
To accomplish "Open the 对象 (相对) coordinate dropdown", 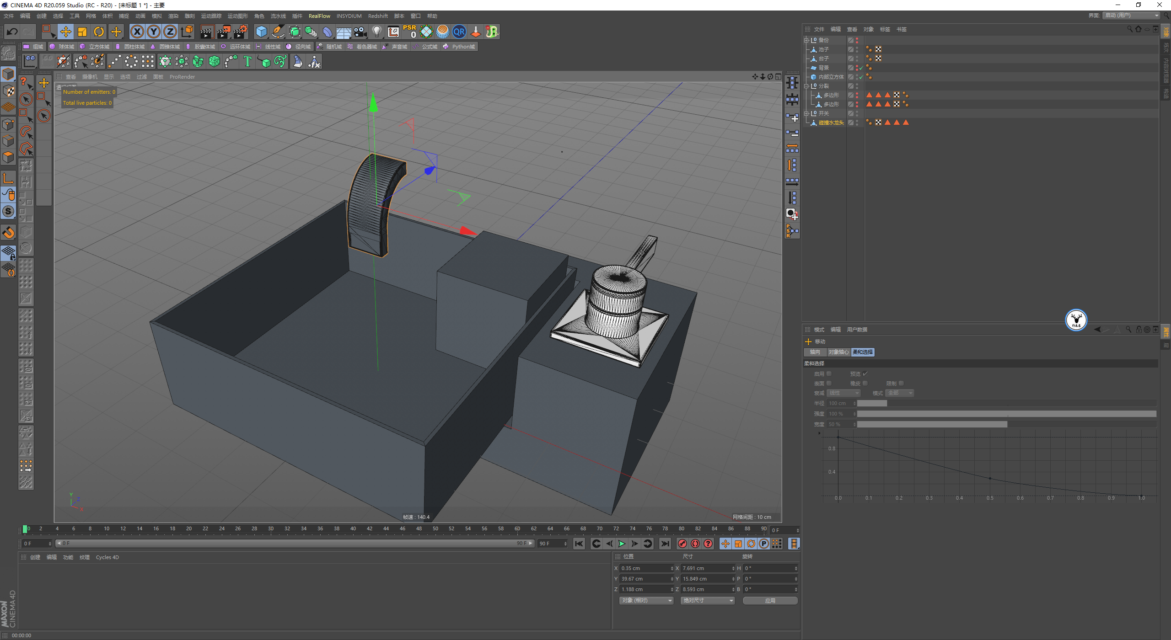I will pyautogui.click(x=646, y=600).
